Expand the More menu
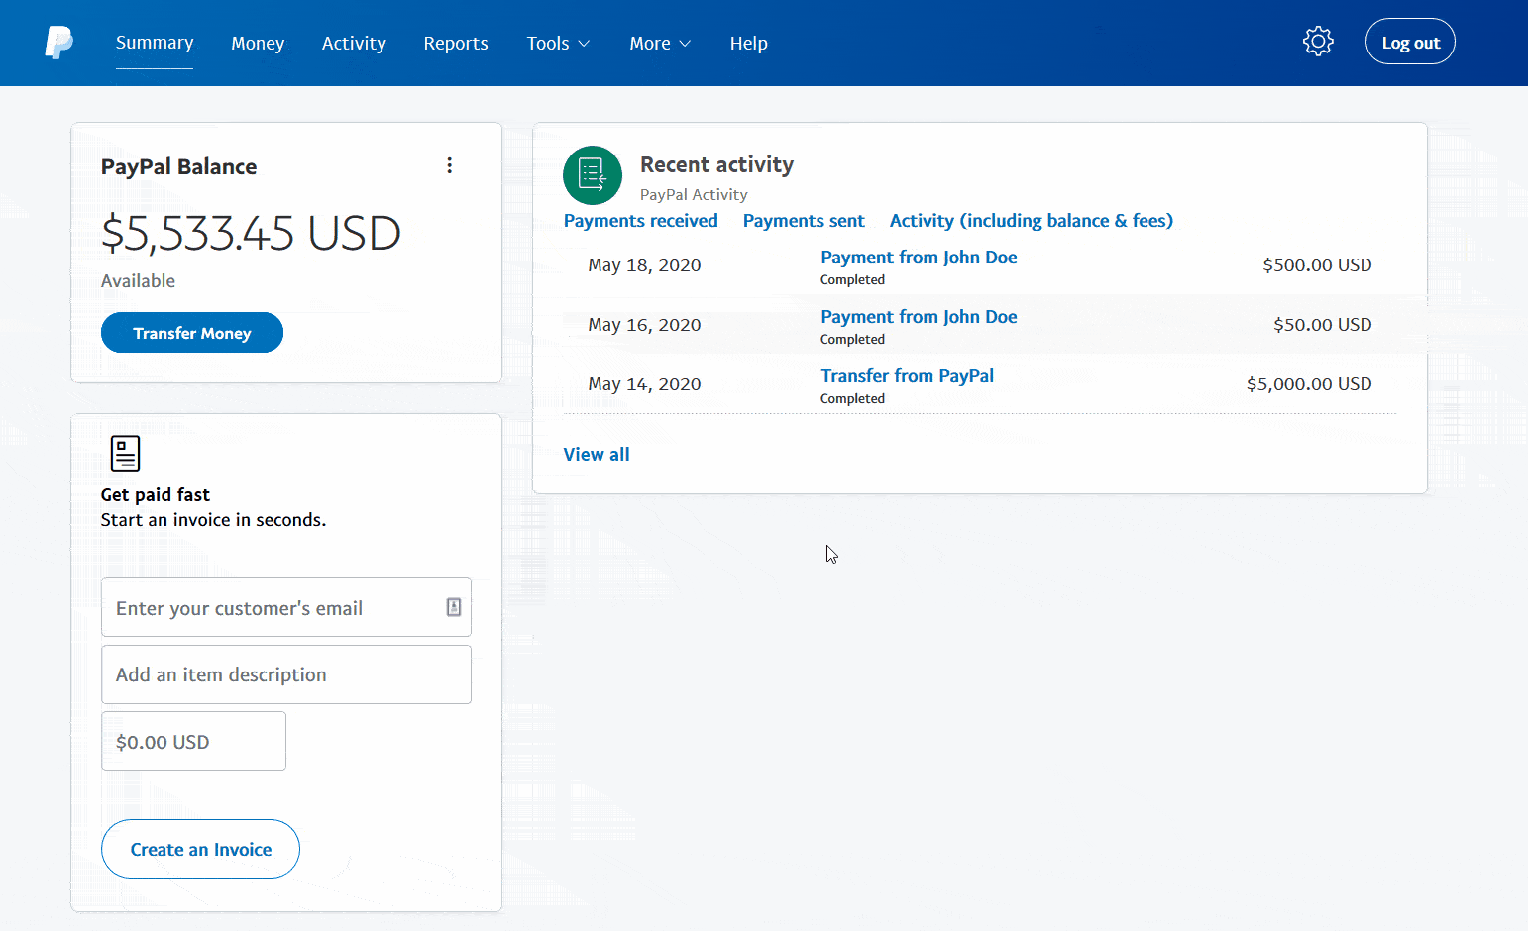 tap(659, 43)
